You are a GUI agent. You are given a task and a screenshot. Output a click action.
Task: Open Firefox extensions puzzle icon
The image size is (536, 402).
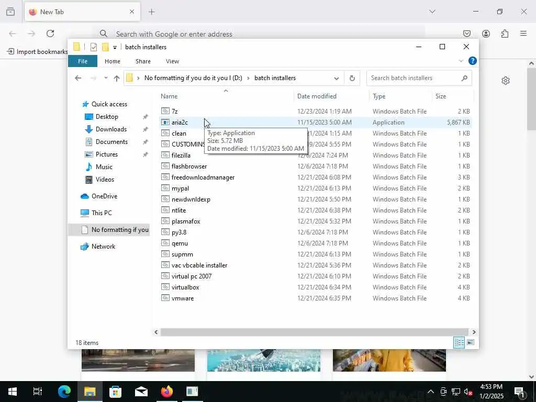point(505,33)
